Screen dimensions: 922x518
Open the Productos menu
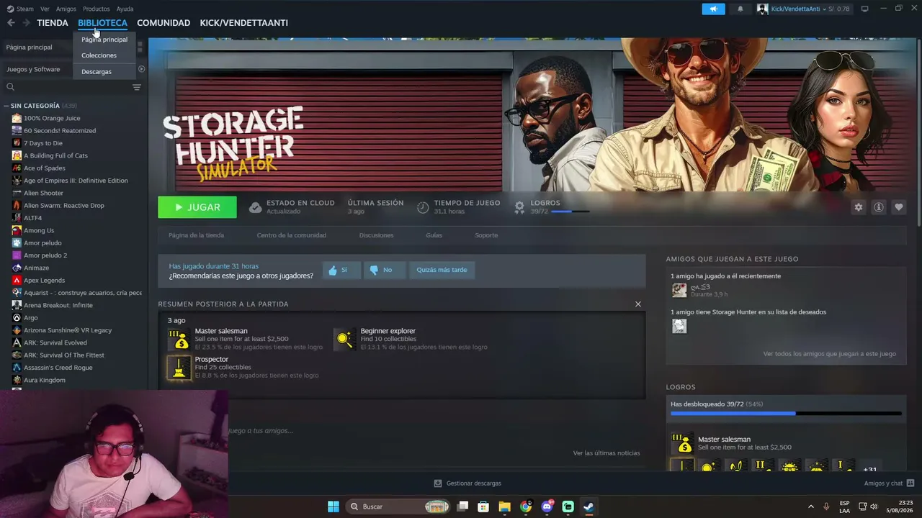[96, 9]
